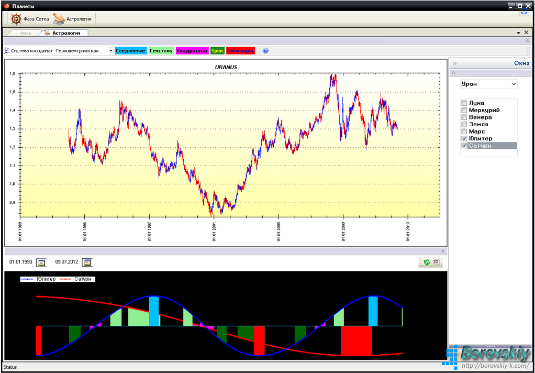Click the Фаза-Сетка ship wheel icon

coord(16,19)
